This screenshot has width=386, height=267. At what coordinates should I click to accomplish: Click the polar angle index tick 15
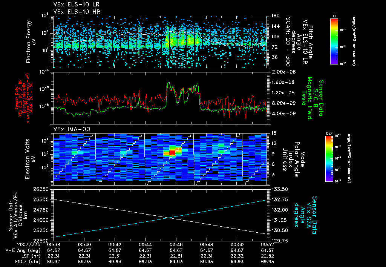(x=274, y=133)
